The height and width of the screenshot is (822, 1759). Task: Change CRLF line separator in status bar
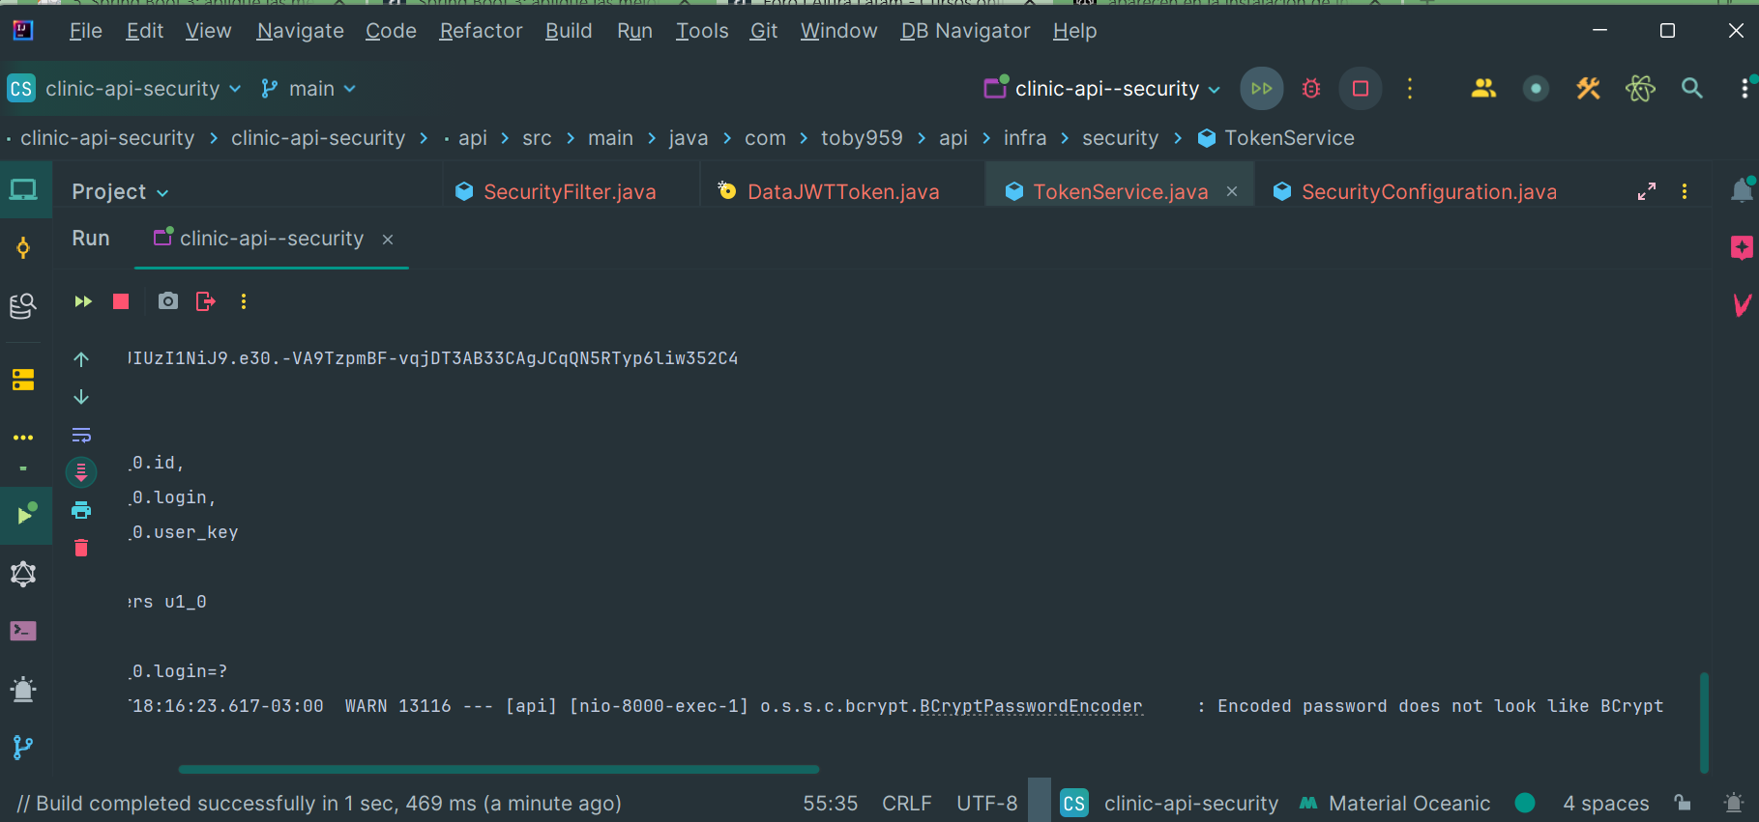coord(907,804)
